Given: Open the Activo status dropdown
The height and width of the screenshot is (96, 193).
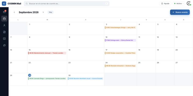Looking at the screenshot, I should [x=179, y=3].
